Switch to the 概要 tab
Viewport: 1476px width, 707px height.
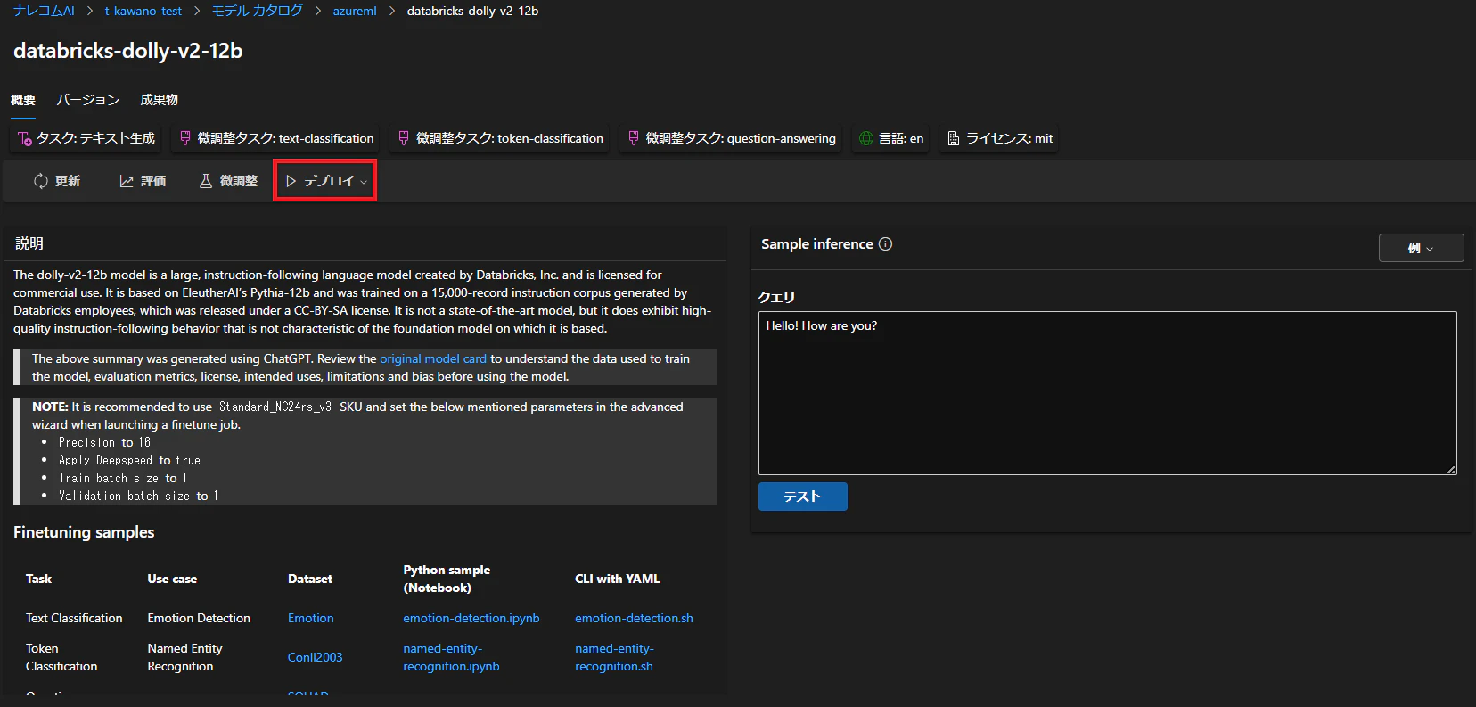coord(23,100)
